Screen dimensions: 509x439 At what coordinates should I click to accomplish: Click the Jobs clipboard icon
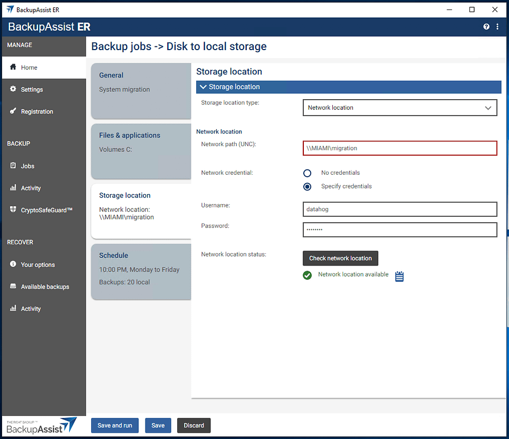[13, 166]
